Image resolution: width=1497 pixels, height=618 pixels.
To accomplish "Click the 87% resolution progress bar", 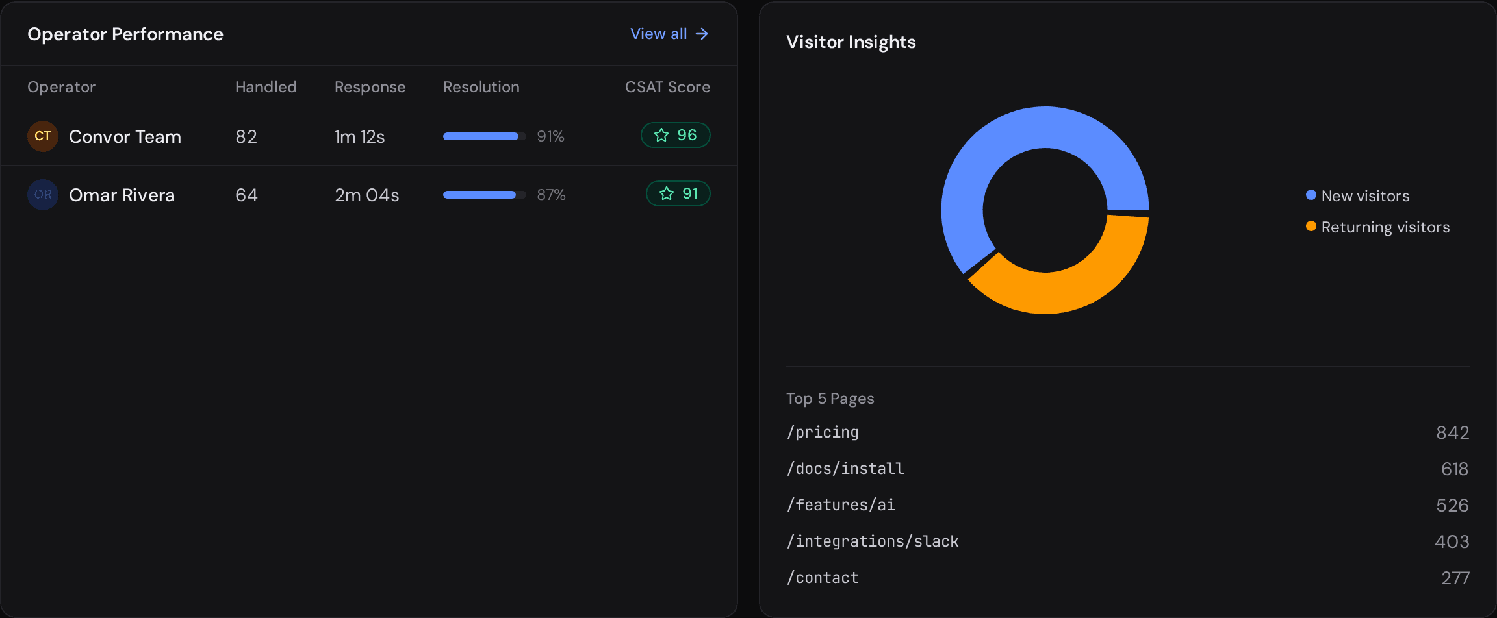I will [485, 195].
